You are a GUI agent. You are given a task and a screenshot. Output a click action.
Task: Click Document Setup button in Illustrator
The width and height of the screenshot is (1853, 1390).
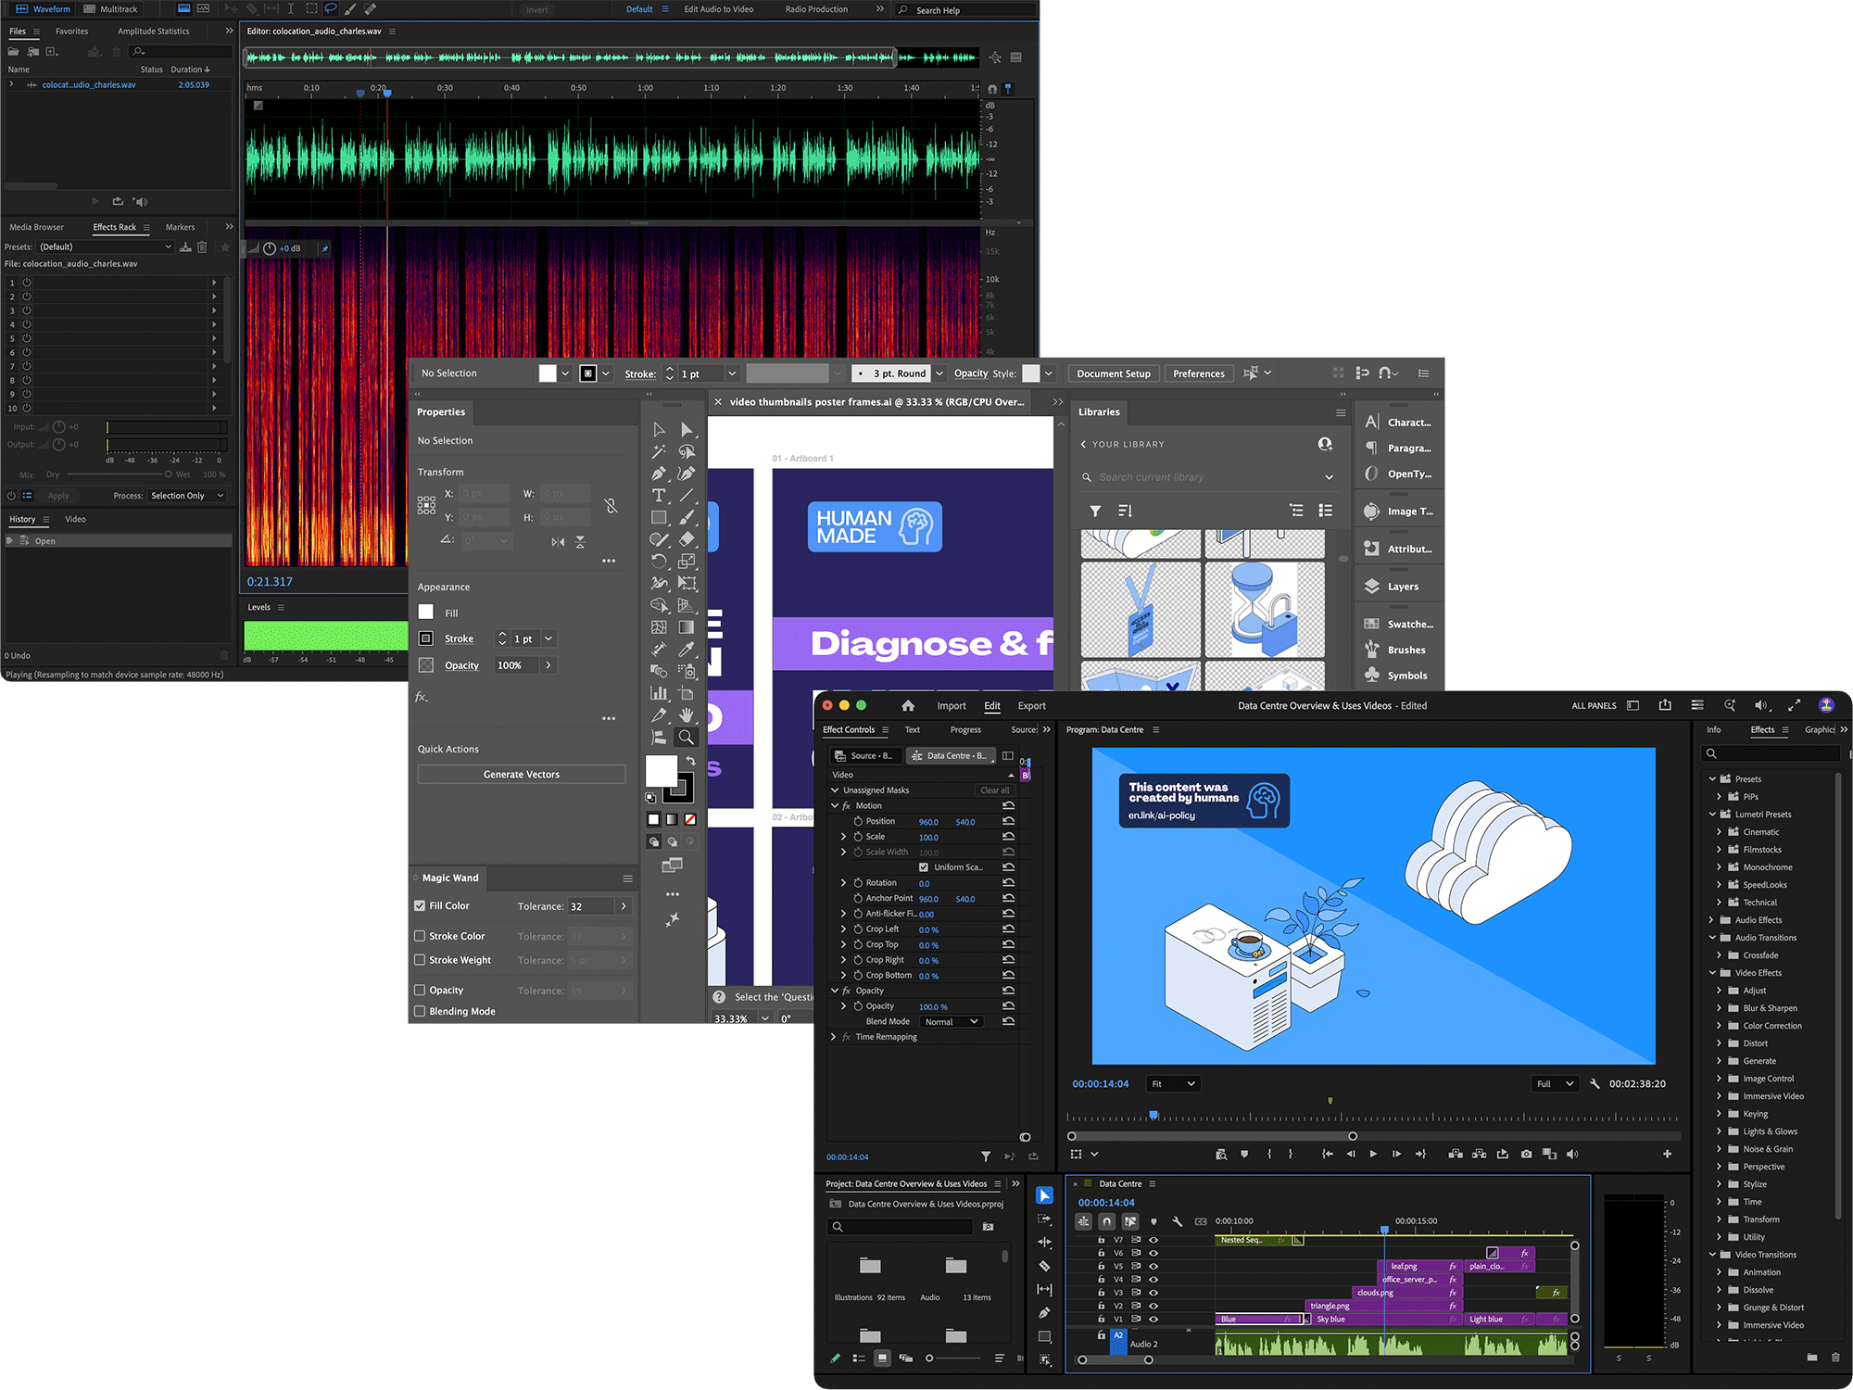click(x=1114, y=374)
